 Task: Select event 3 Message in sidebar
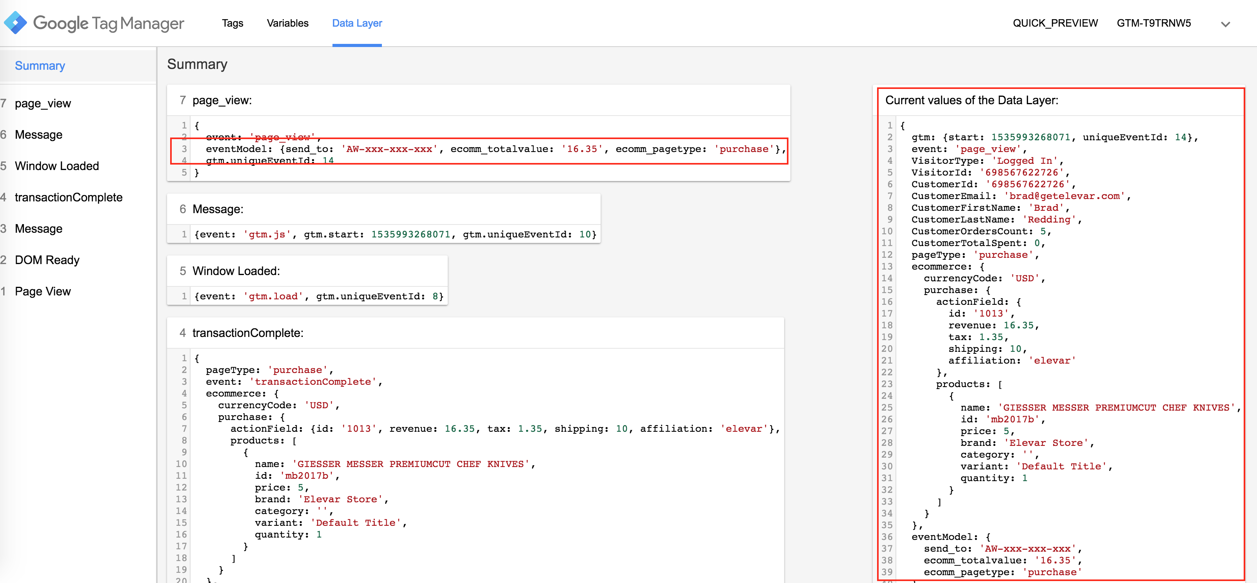[38, 229]
